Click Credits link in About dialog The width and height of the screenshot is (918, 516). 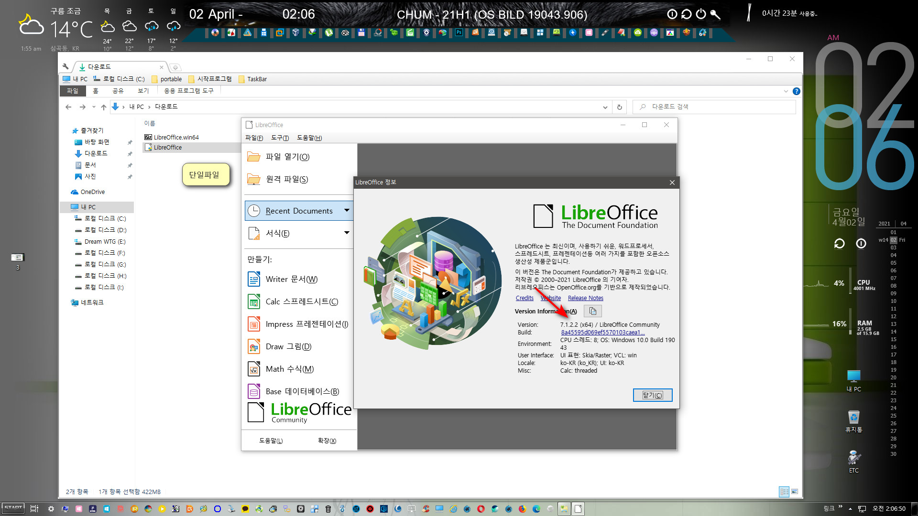click(525, 297)
